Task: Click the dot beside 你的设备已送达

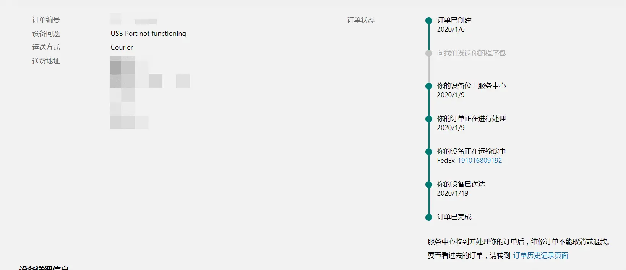Action: 429,185
